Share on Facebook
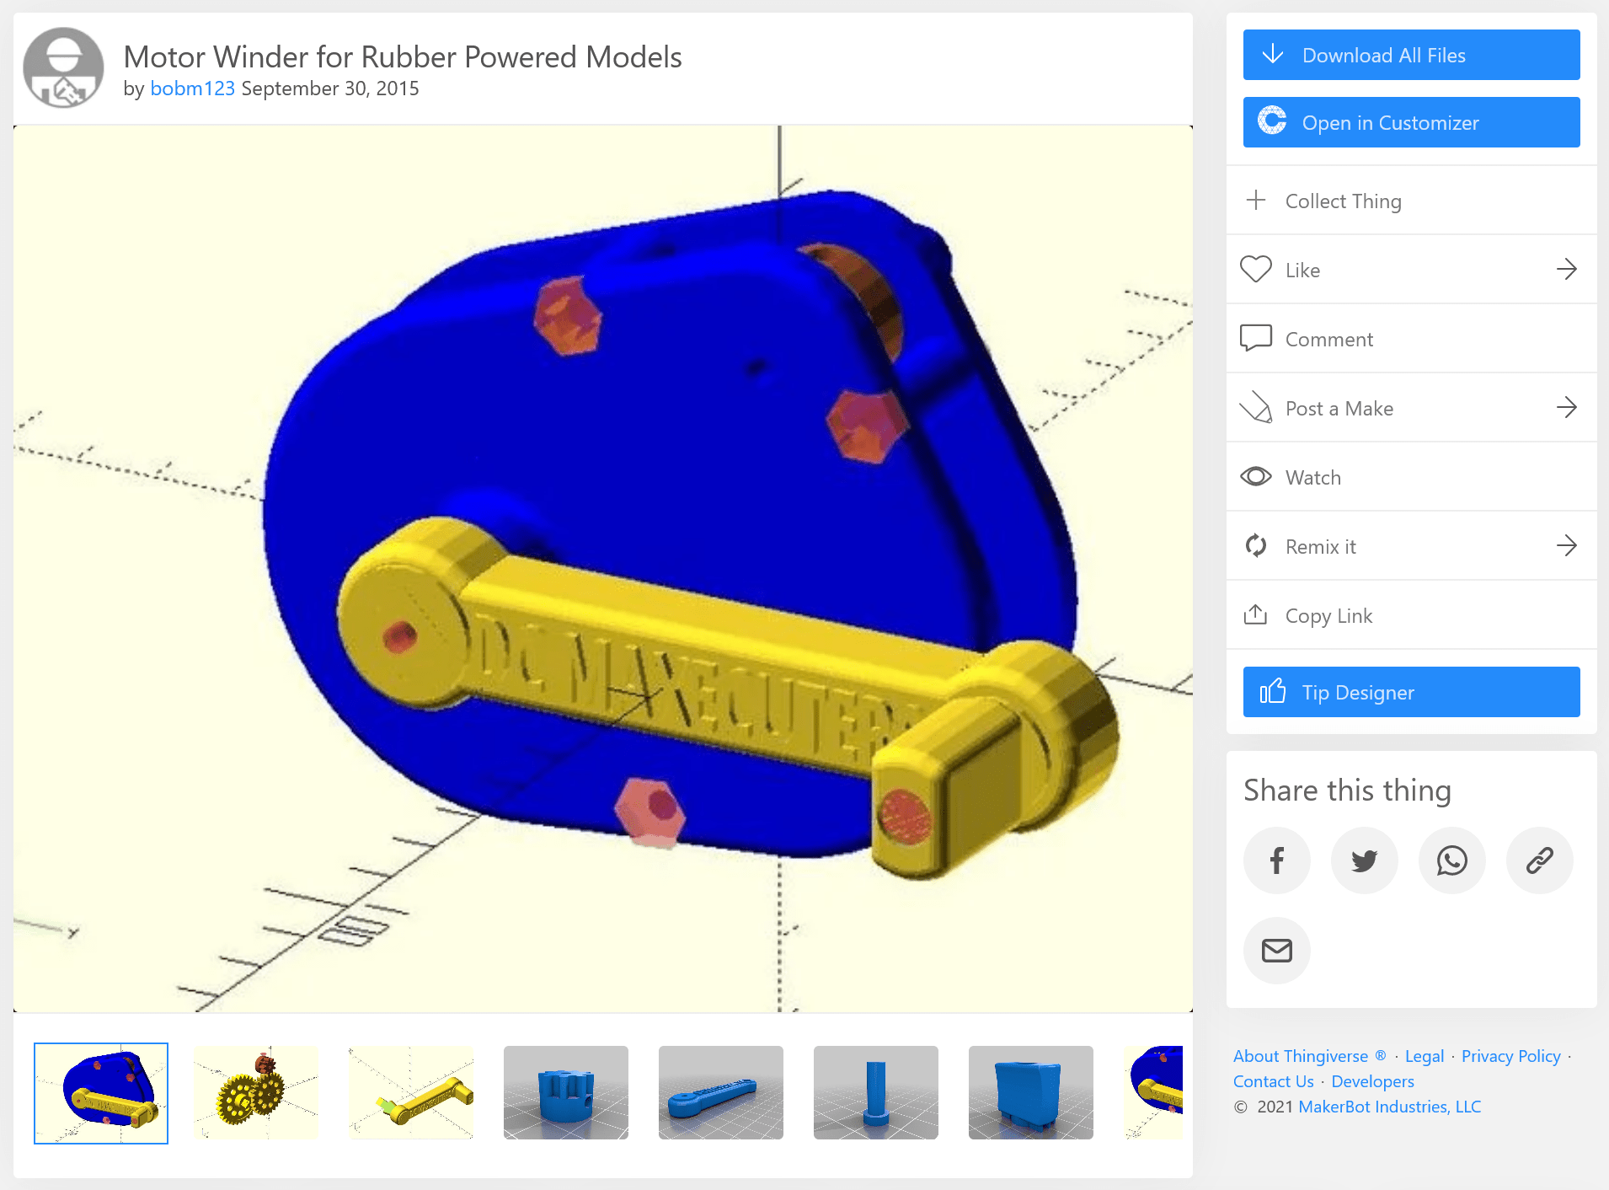 tap(1277, 860)
